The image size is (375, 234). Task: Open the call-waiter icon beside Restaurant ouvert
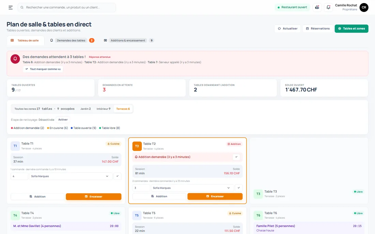pyautogui.click(x=317, y=7)
